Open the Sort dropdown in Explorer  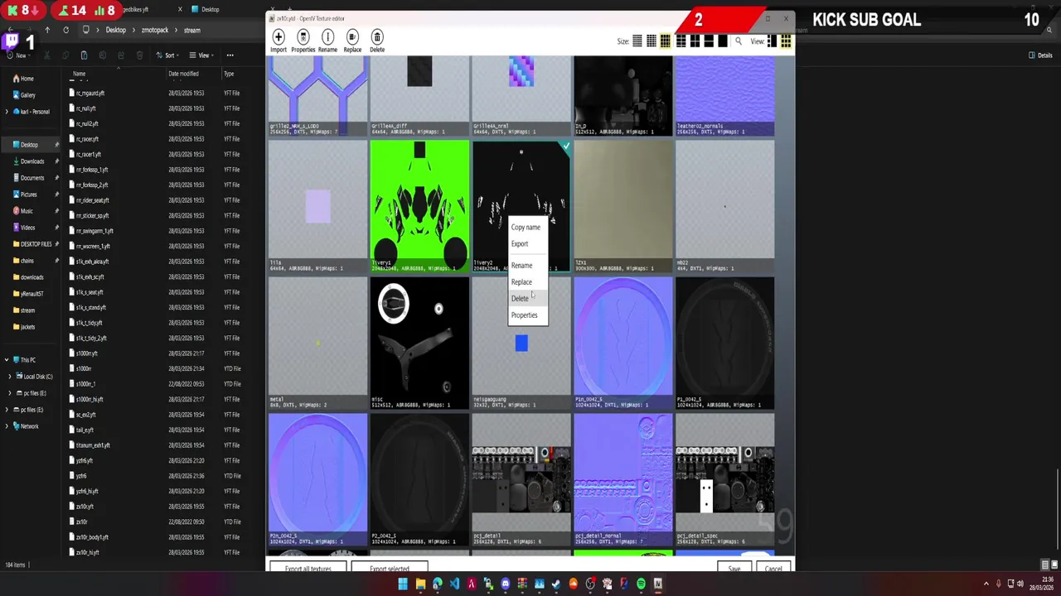(x=169, y=55)
